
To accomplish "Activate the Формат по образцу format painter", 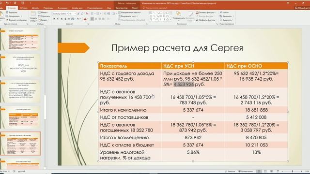I will [x=16, y=20].
